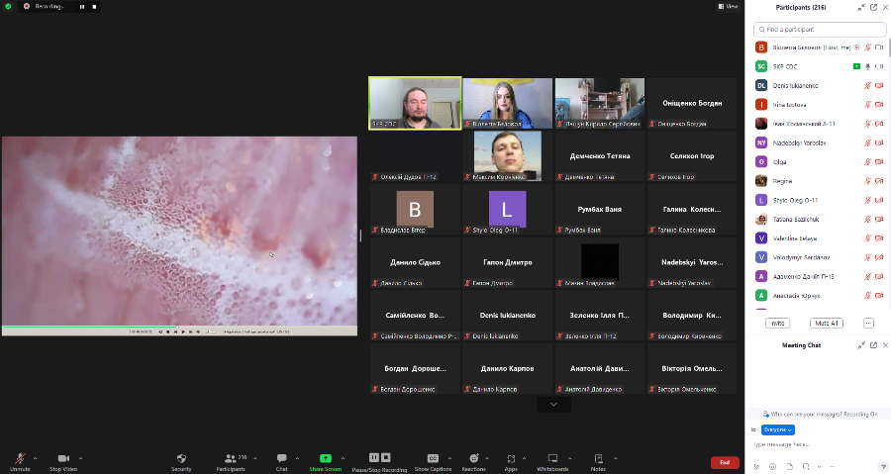Click the chat screenshot capture icon

(806, 467)
